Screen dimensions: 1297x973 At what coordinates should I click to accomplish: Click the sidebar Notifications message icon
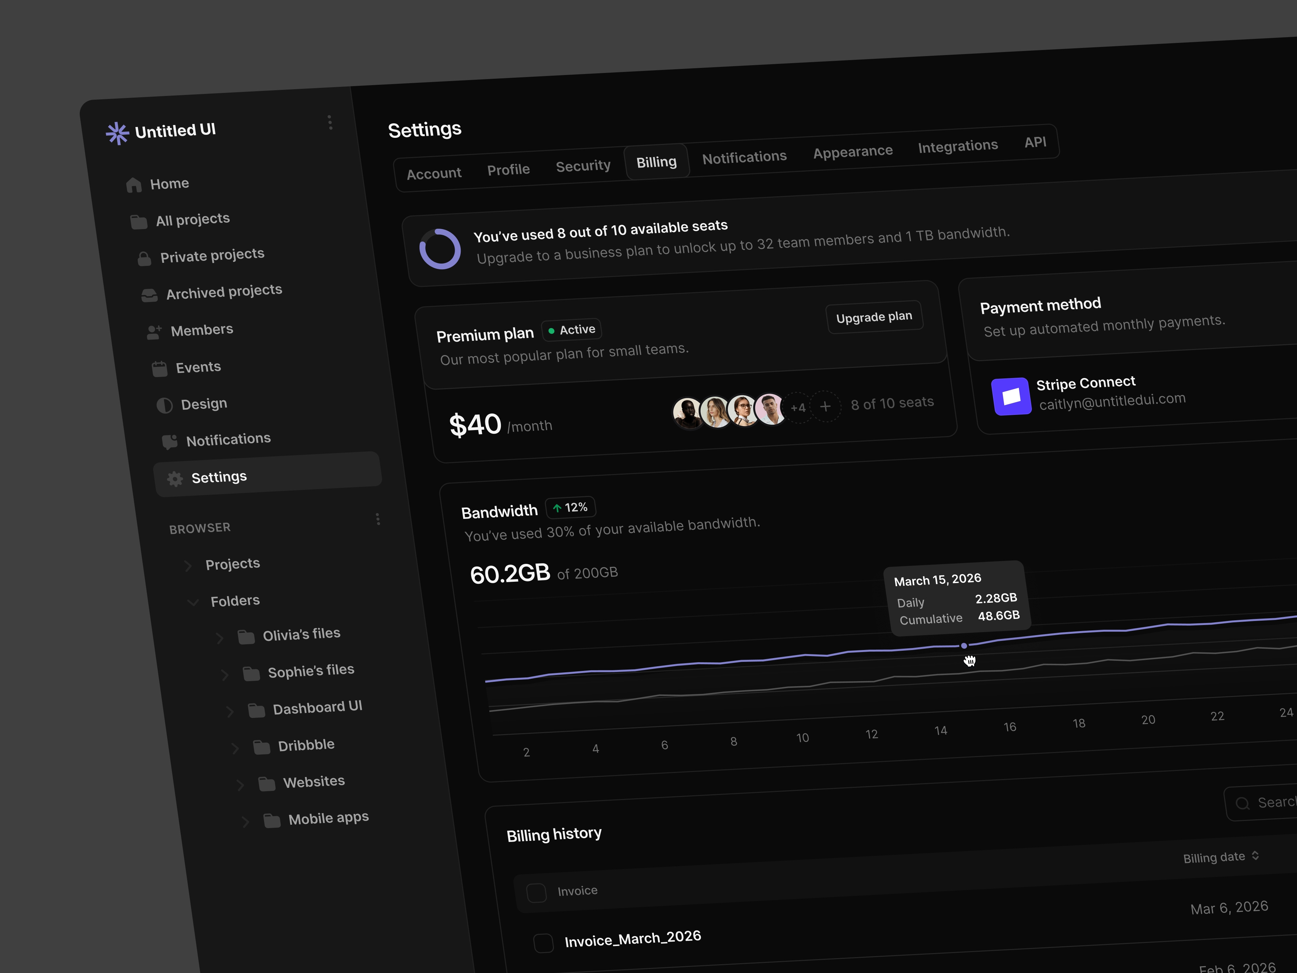point(170,442)
